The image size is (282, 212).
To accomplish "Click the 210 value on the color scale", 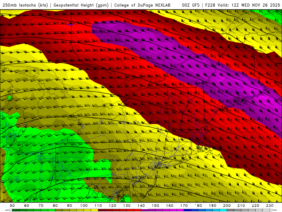I will pos(241,206).
